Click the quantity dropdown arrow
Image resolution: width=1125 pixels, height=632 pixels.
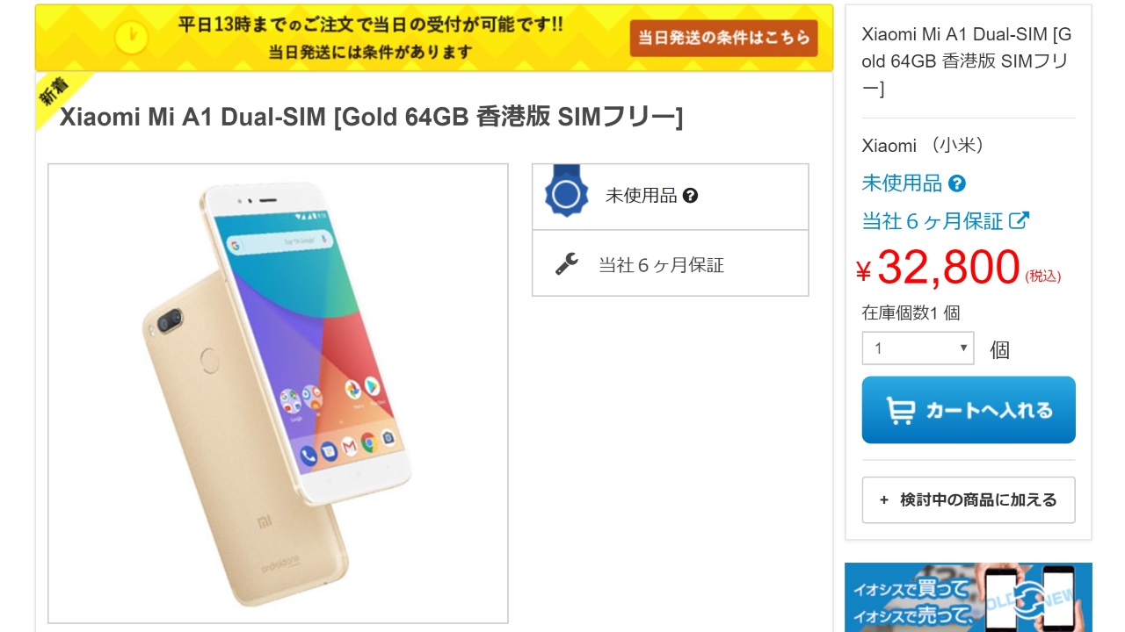[x=963, y=348]
